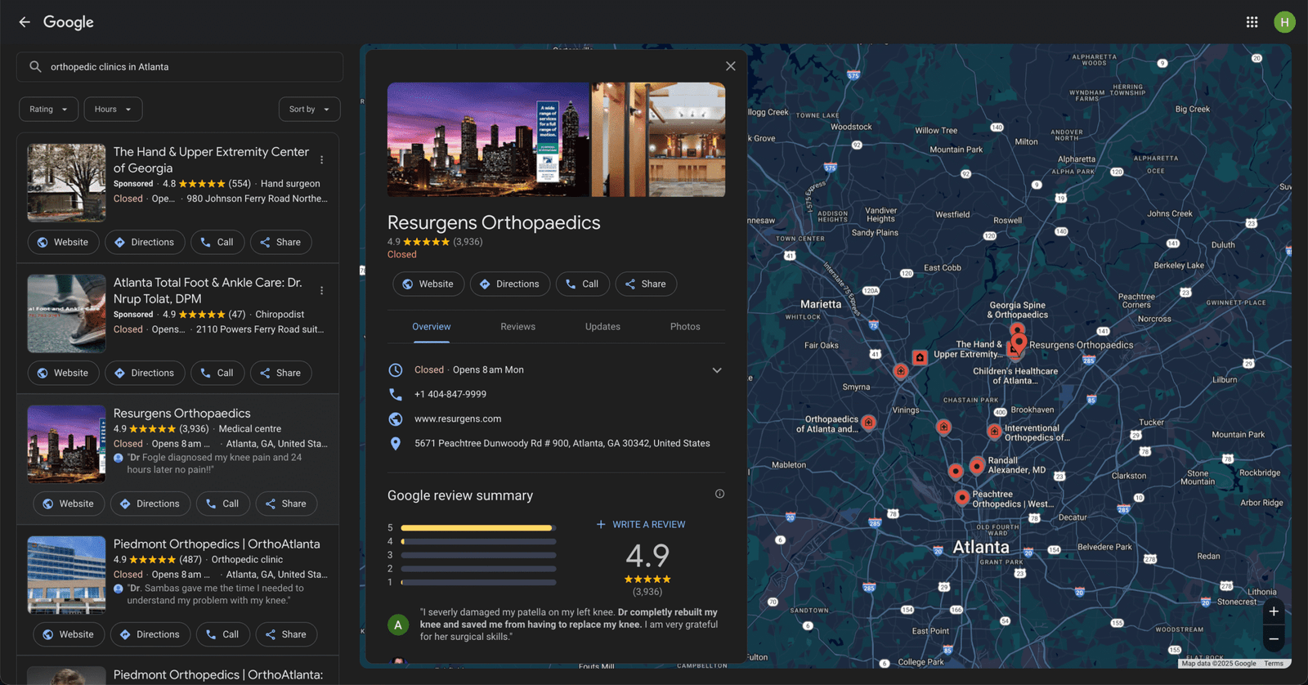Switch to the Updates tab
The image size is (1308, 685).
click(x=602, y=327)
